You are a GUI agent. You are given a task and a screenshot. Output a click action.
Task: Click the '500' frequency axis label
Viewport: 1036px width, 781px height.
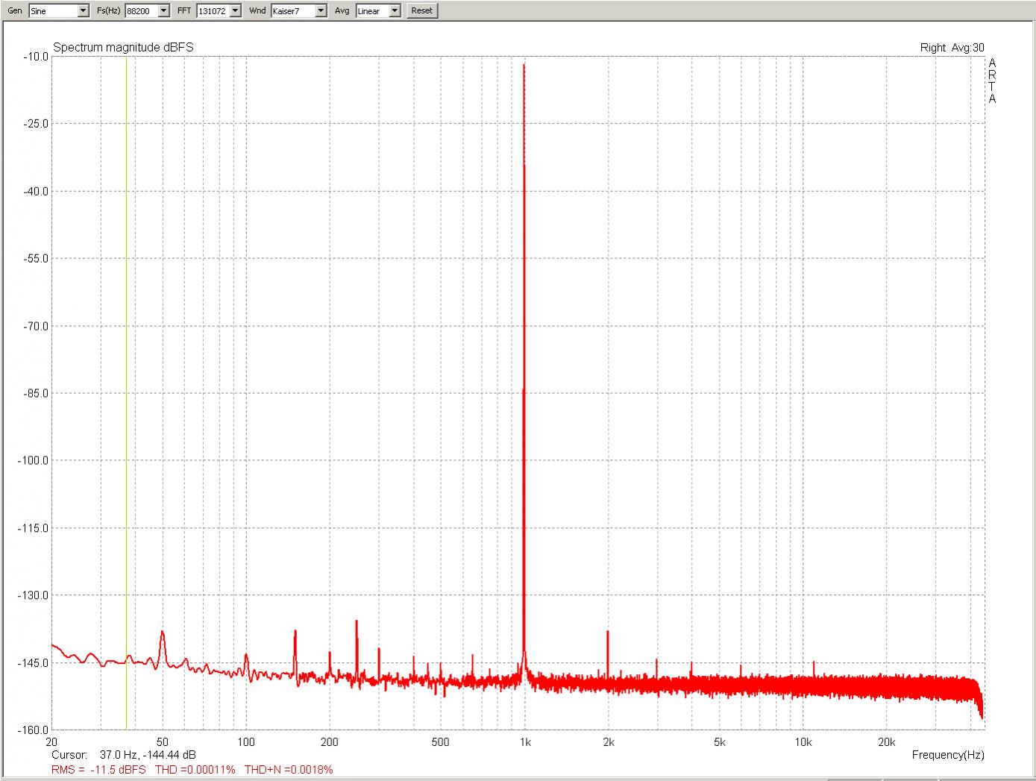[440, 742]
